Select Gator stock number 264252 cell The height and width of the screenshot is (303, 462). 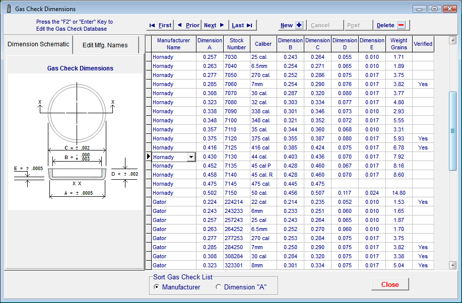pyautogui.click(x=237, y=229)
